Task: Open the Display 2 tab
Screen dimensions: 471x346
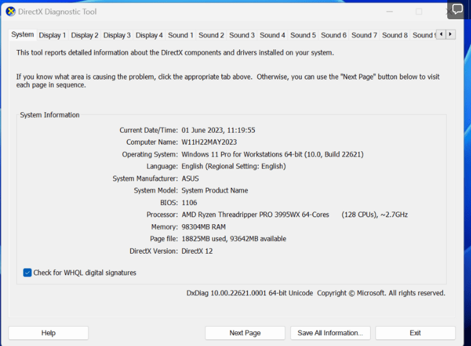Action: pyautogui.click(x=85, y=35)
